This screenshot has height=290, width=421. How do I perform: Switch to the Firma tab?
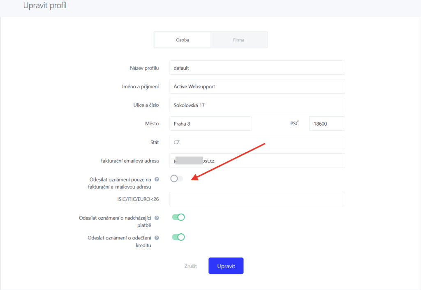(x=239, y=40)
